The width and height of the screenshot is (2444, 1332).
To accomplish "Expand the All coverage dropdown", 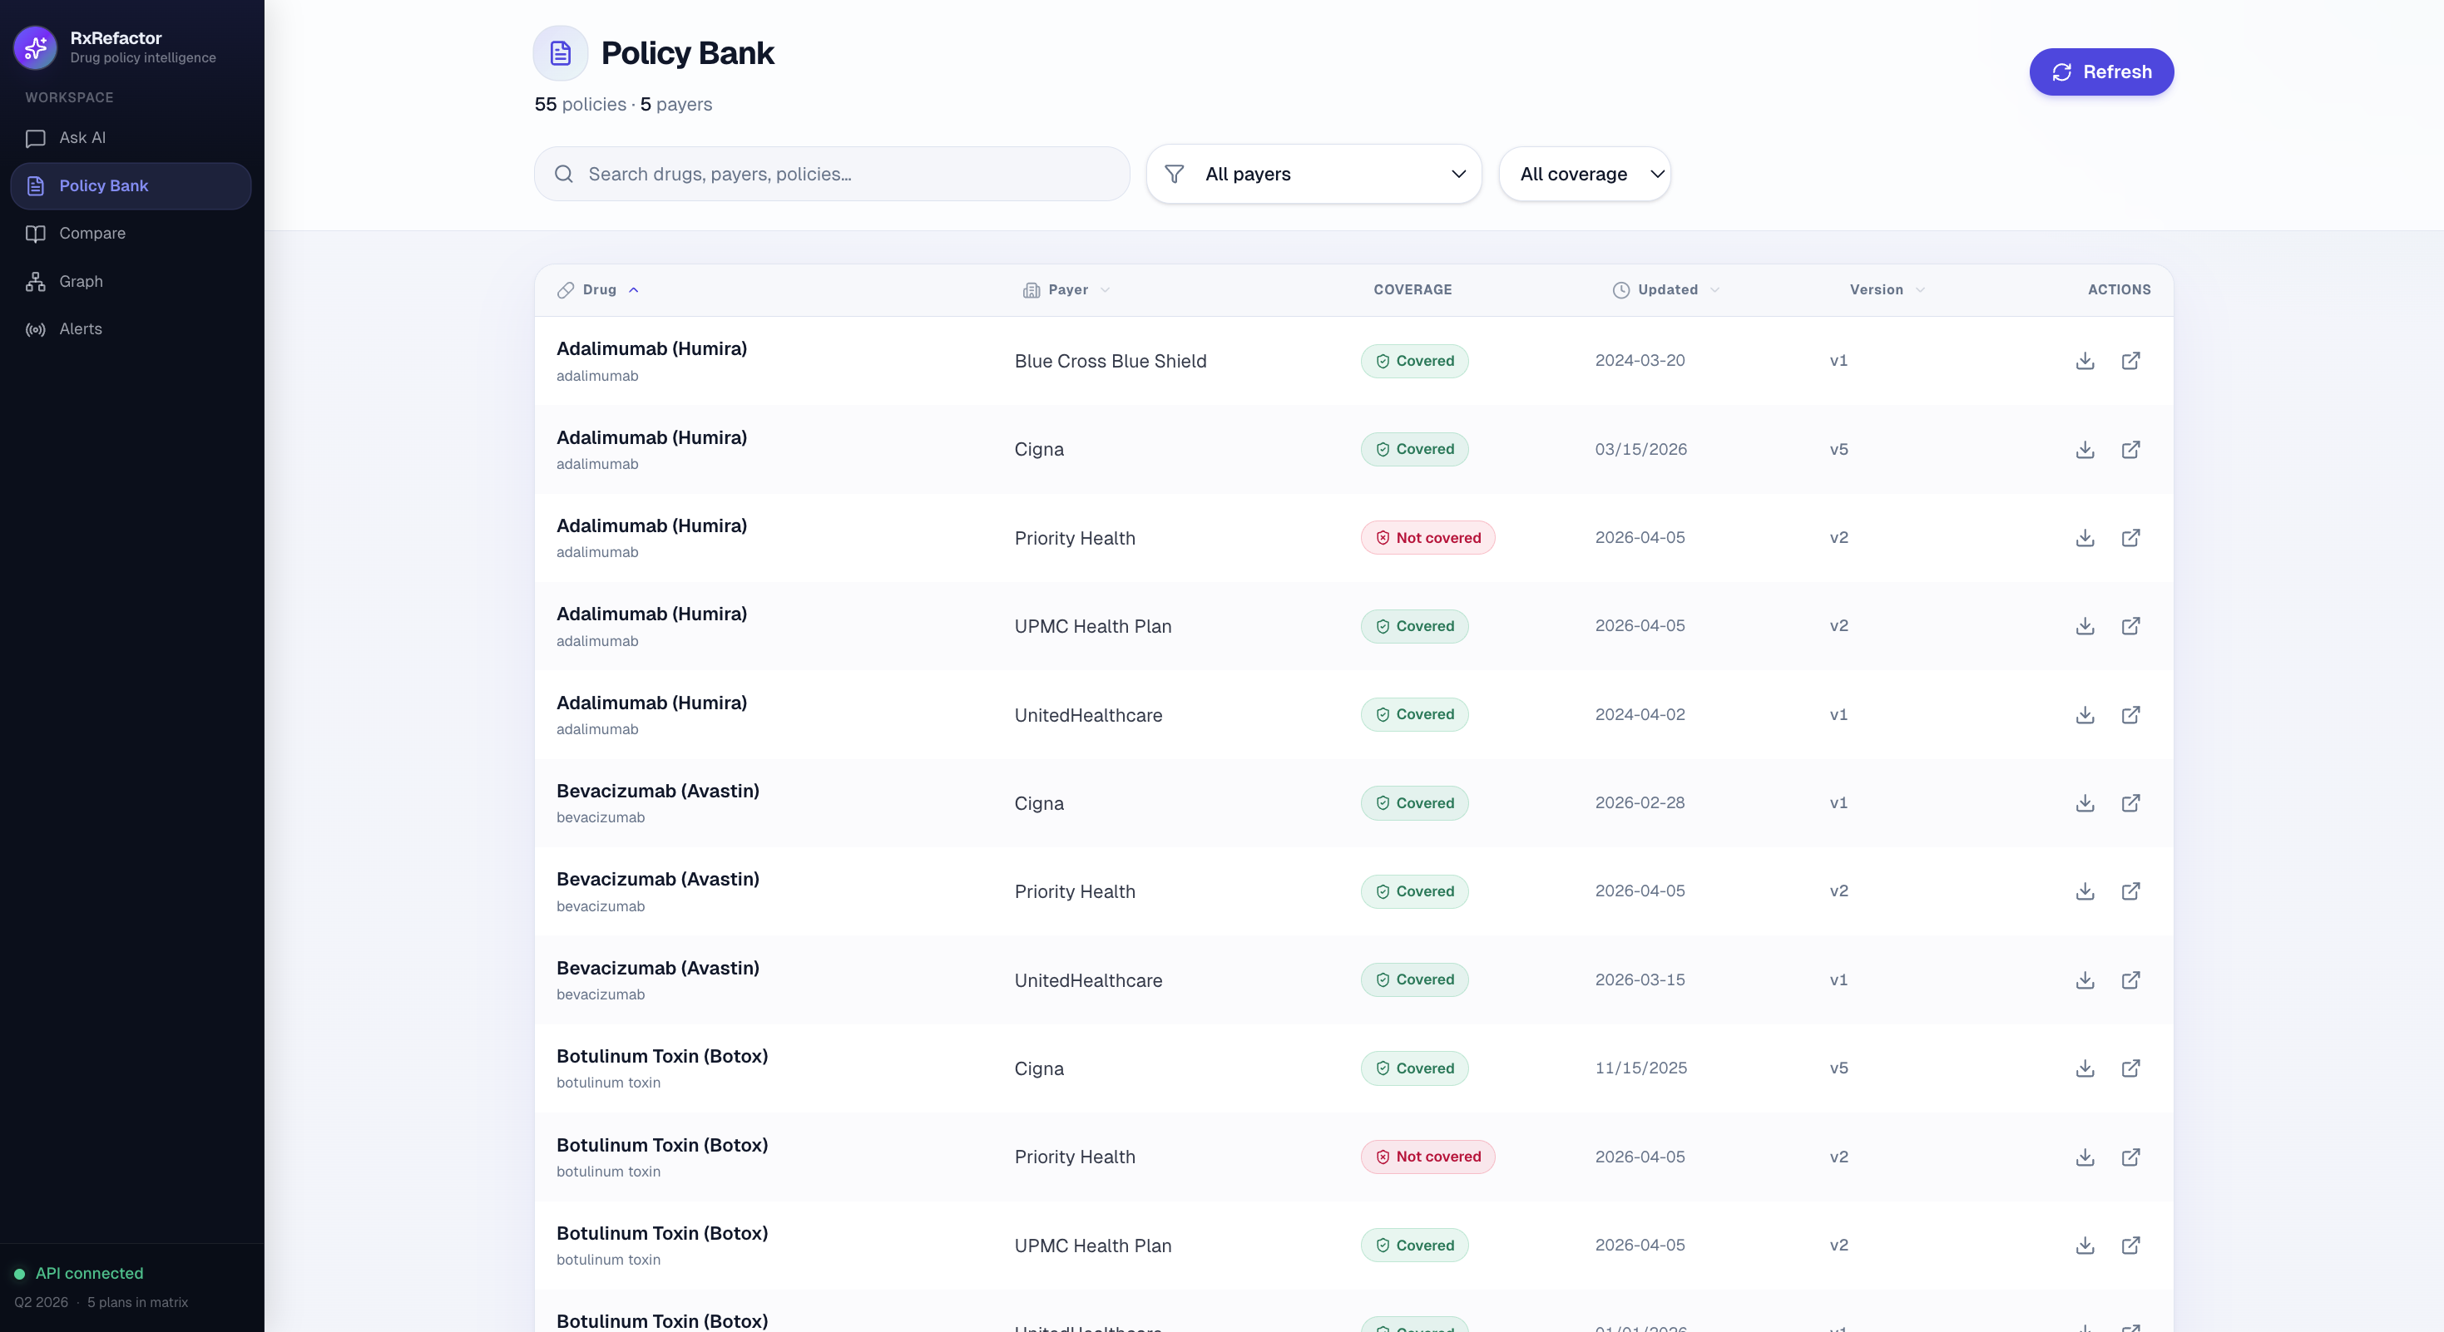I will pyautogui.click(x=1585, y=175).
